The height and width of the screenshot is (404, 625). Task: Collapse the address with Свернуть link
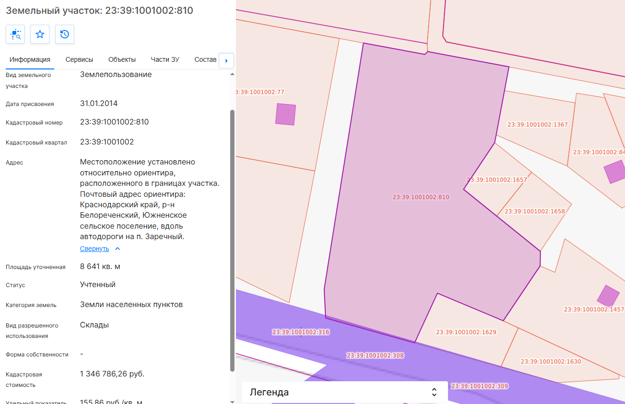95,249
